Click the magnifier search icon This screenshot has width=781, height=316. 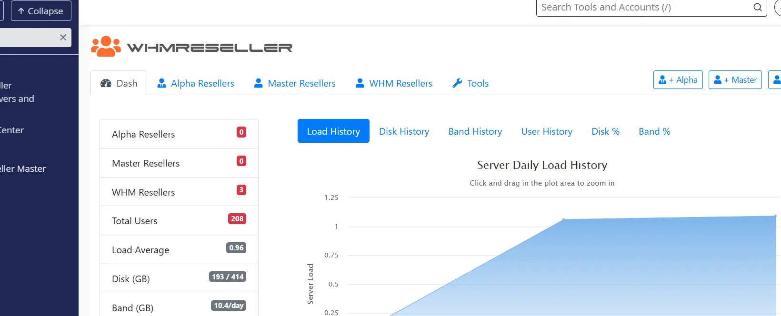pos(757,7)
